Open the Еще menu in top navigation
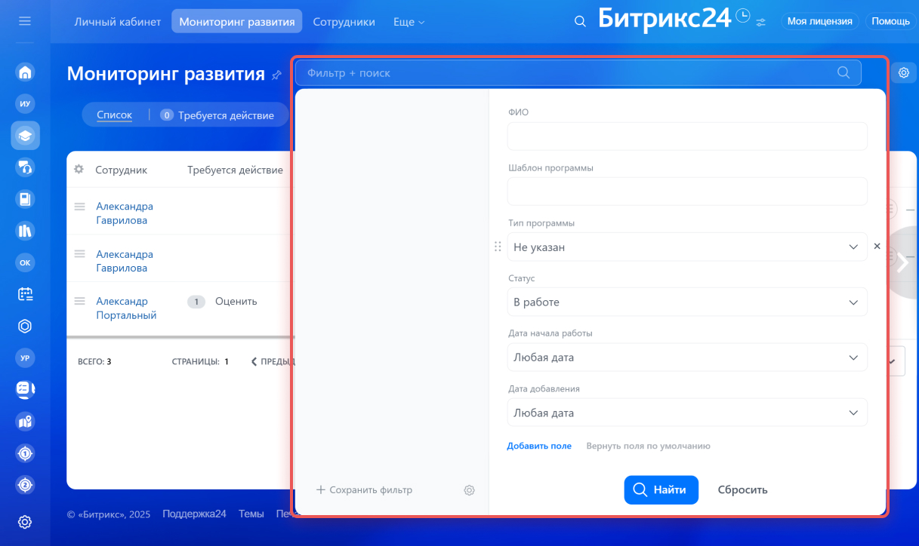Image resolution: width=919 pixels, height=546 pixels. click(409, 22)
